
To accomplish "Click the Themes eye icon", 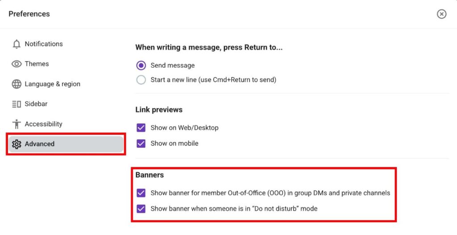I will pos(17,64).
